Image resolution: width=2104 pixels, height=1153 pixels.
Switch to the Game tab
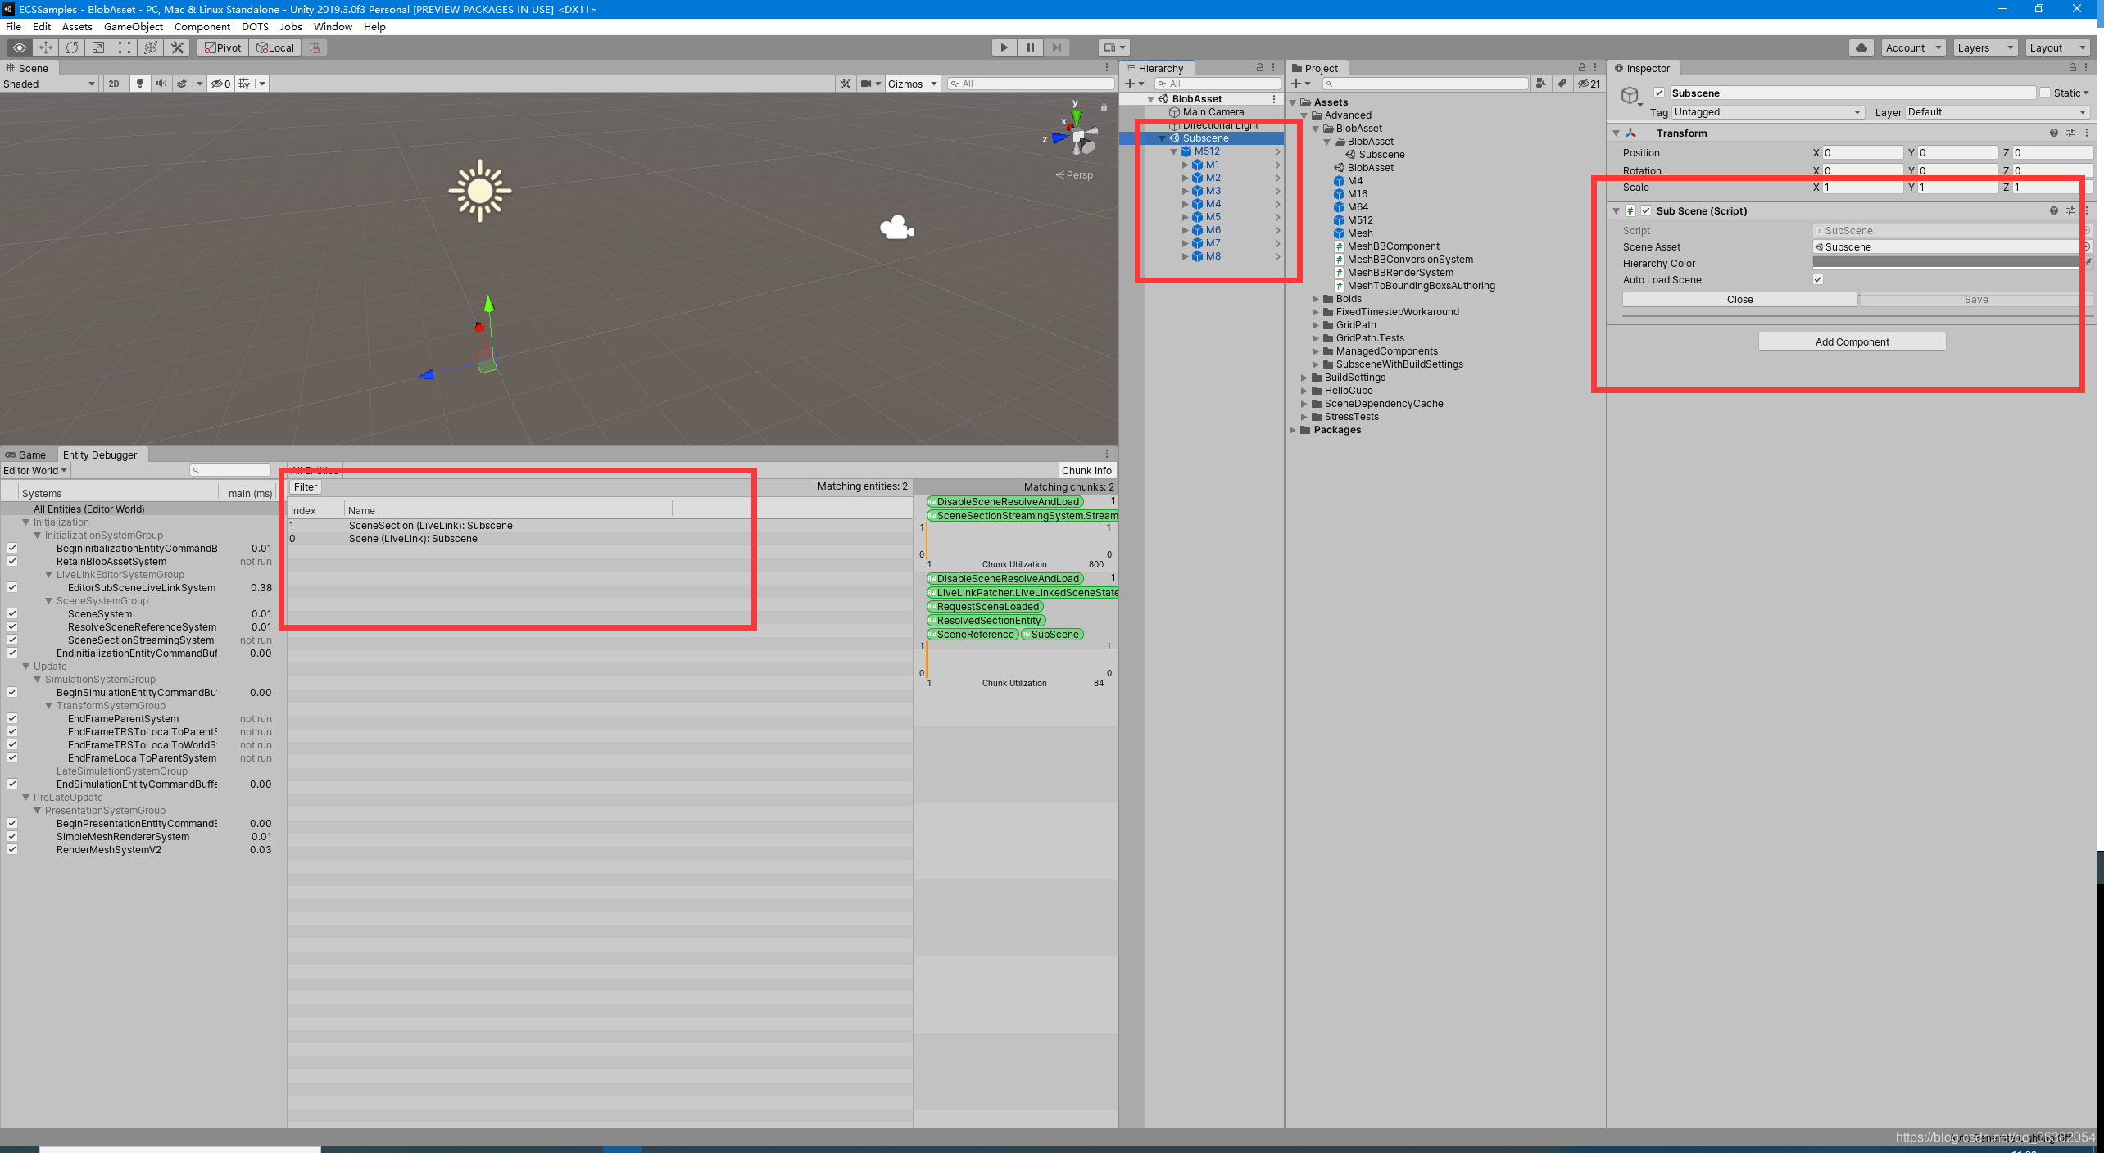click(x=27, y=454)
